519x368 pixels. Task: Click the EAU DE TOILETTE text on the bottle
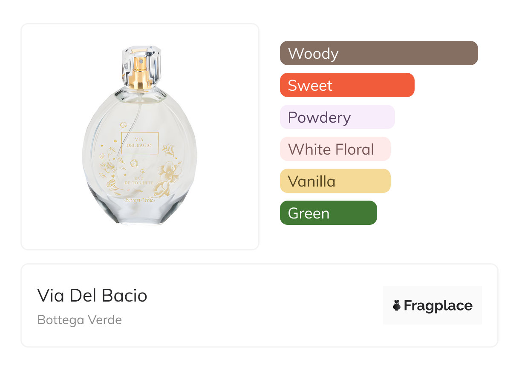(138, 179)
